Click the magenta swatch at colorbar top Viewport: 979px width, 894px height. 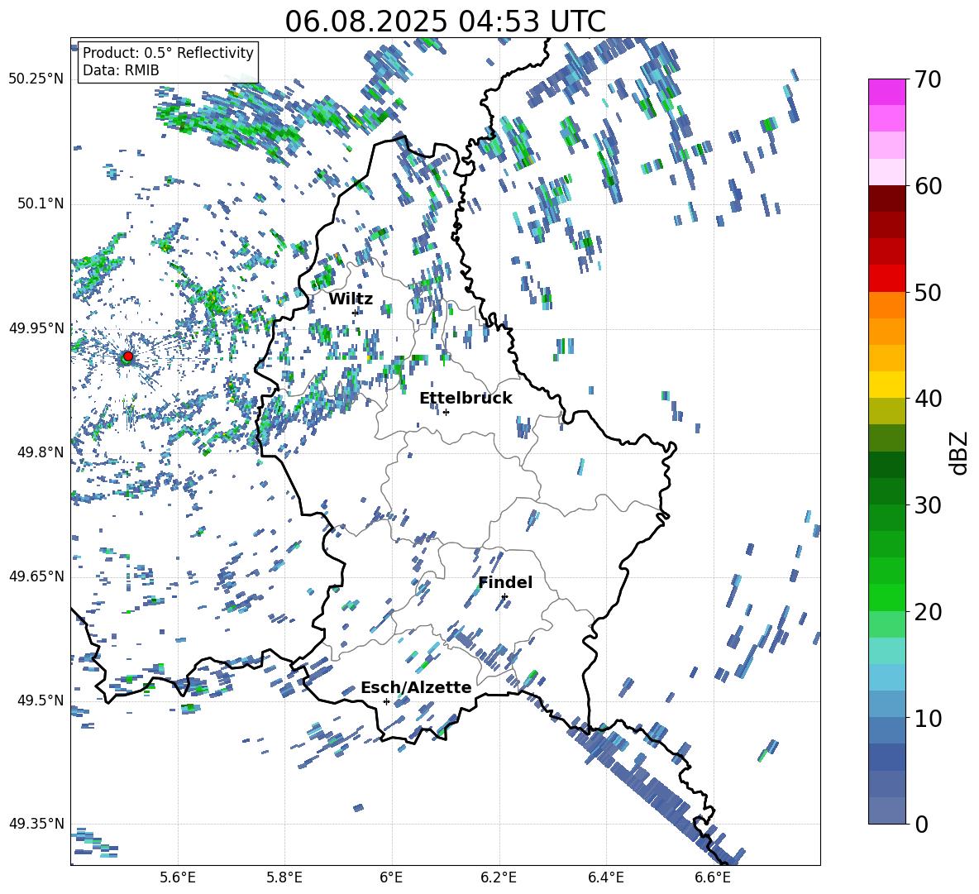tap(887, 92)
